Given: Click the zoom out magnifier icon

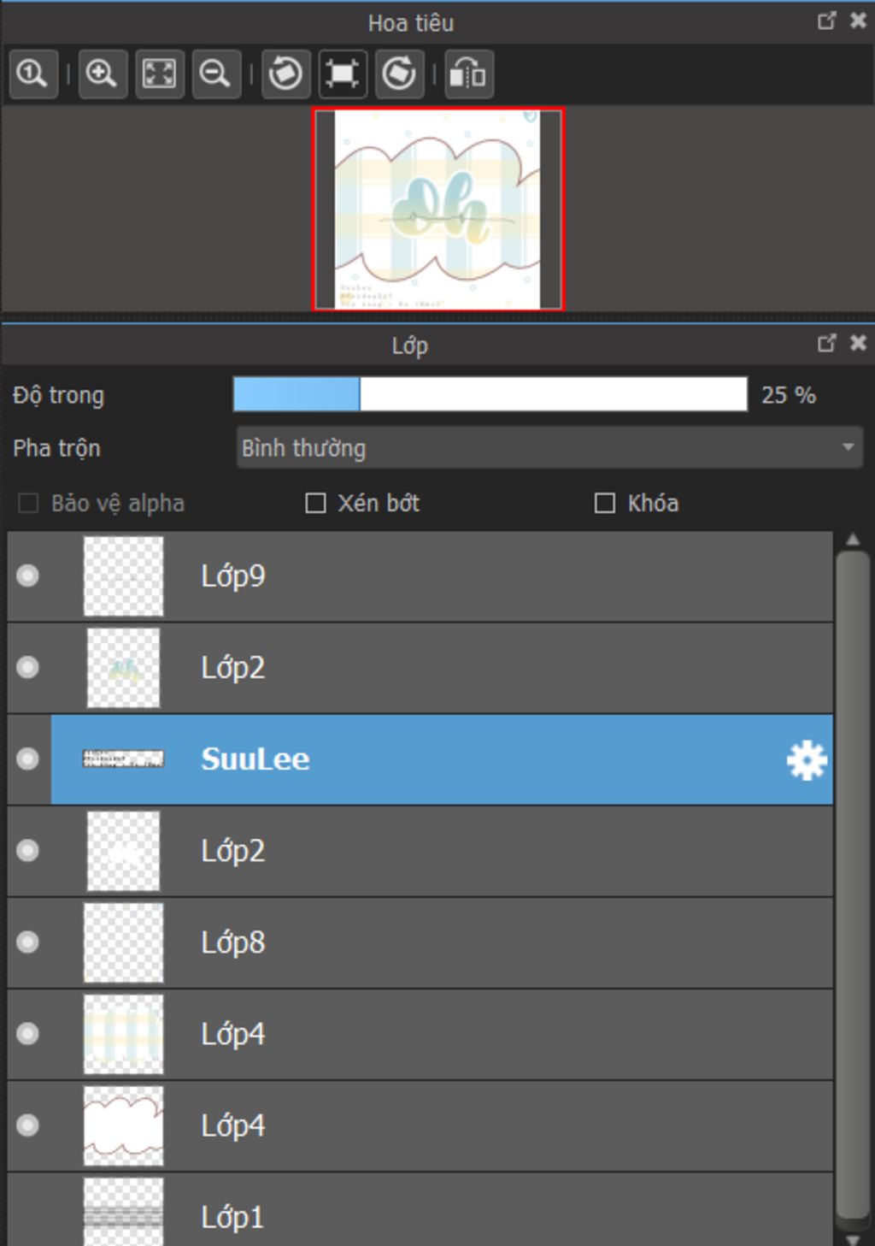Looking at the screenshot, I should pyautogui.click(x=216, y=74).
